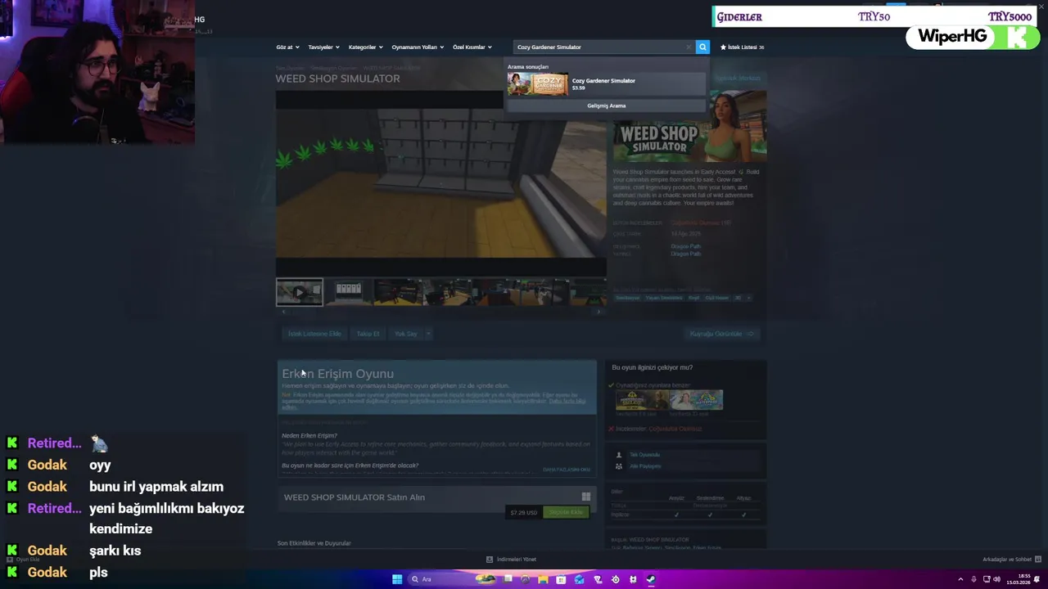The width and height of the screenshot is (1048, 589).
Task: Click Gelişmiş Arama button
Action: pyautogui.click(x=606, y=106)
